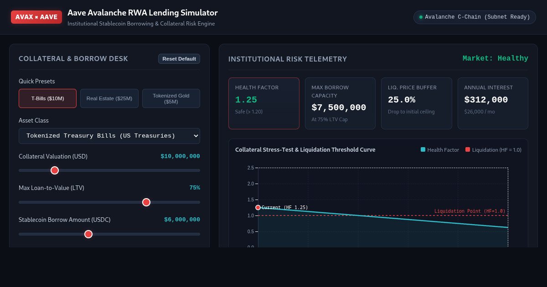Screen dimensions: 547x287
Task: Click the Market: Healthy status text
Action: coord(495,58)
